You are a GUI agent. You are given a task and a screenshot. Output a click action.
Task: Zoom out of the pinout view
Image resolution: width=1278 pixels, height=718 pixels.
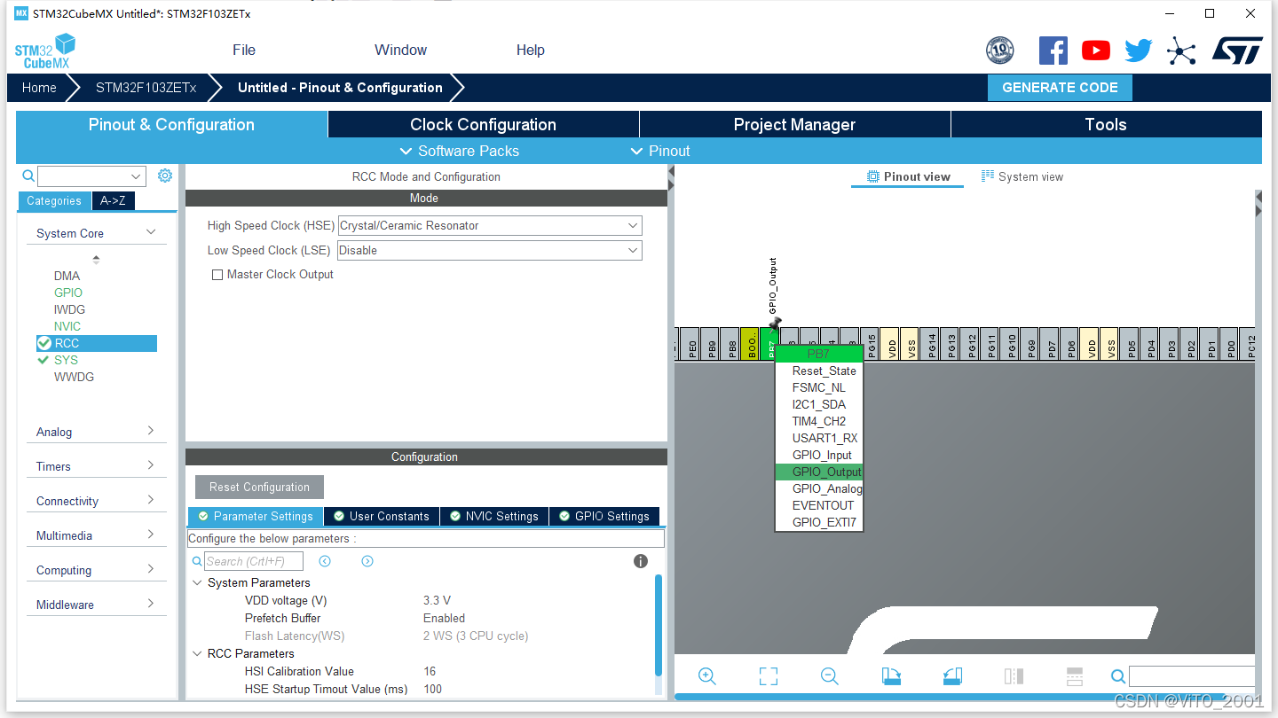830,676
